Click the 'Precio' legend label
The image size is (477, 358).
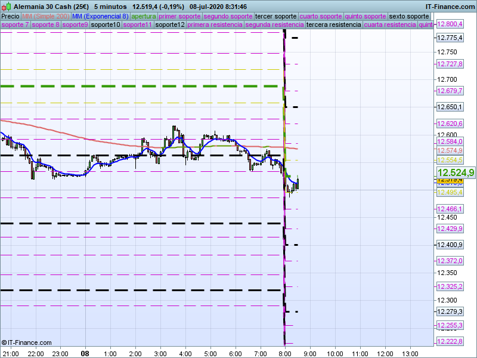[10, 16]
